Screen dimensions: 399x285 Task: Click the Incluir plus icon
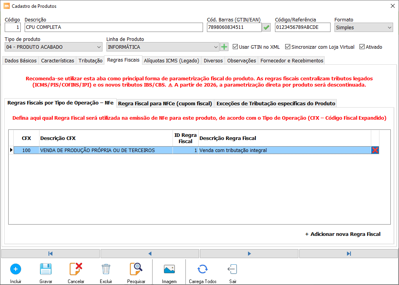16,269
